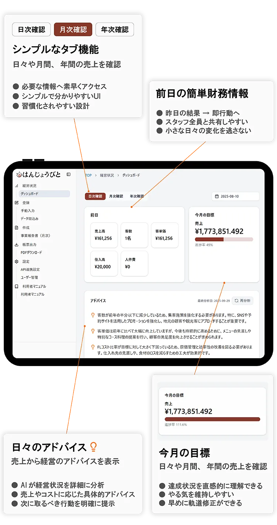Click the 再分析 button
Image resolution: width=277 pixels, height=525 pixels.
(243, 301)
